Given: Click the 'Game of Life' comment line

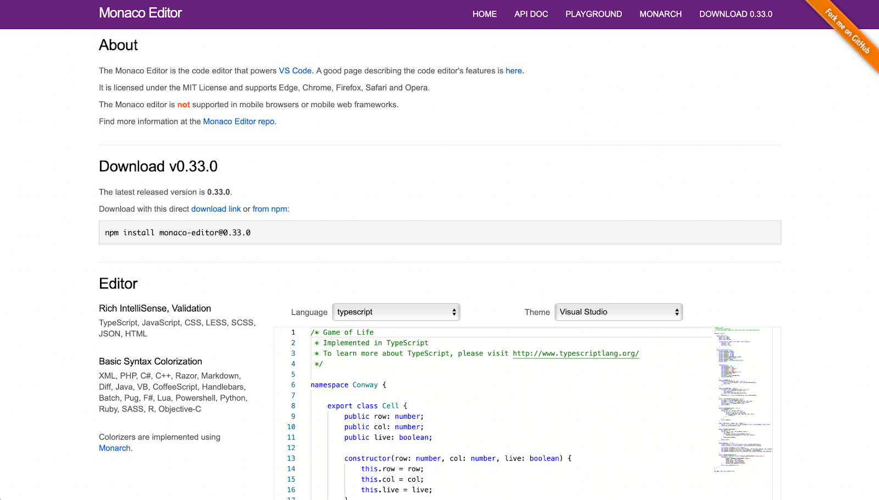Looking at the screenshot, I should 342,332.
